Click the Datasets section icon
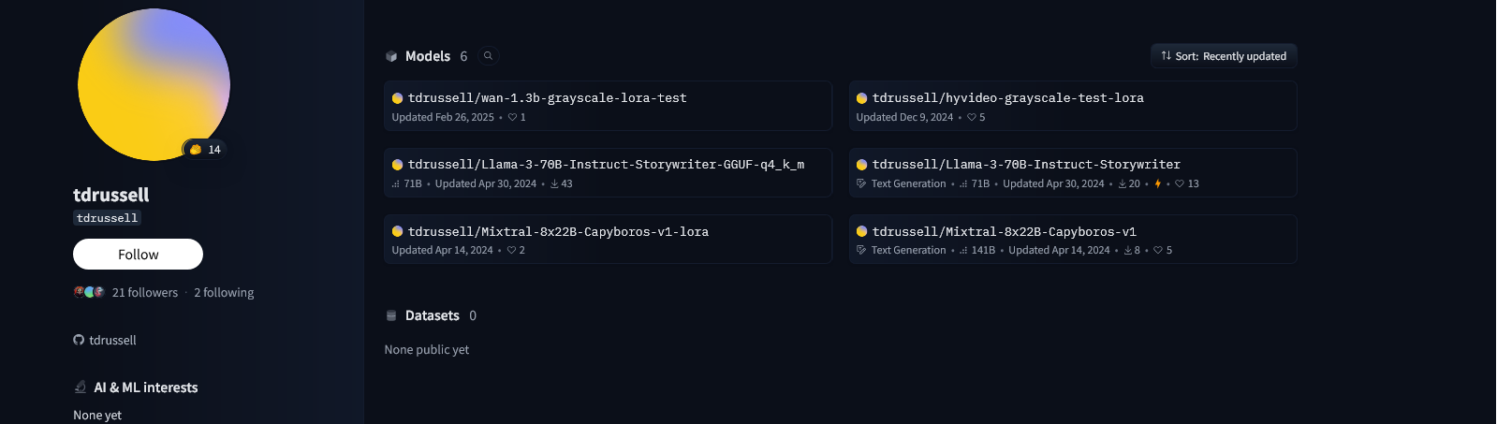 391,315
